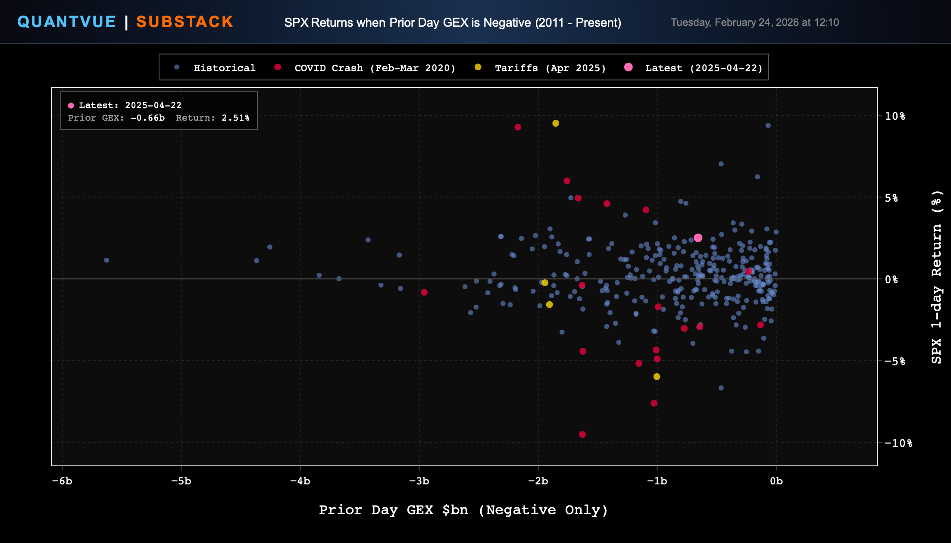Click the QUANTVUE logo text
The image size is (951, 543).
point(66,22)
